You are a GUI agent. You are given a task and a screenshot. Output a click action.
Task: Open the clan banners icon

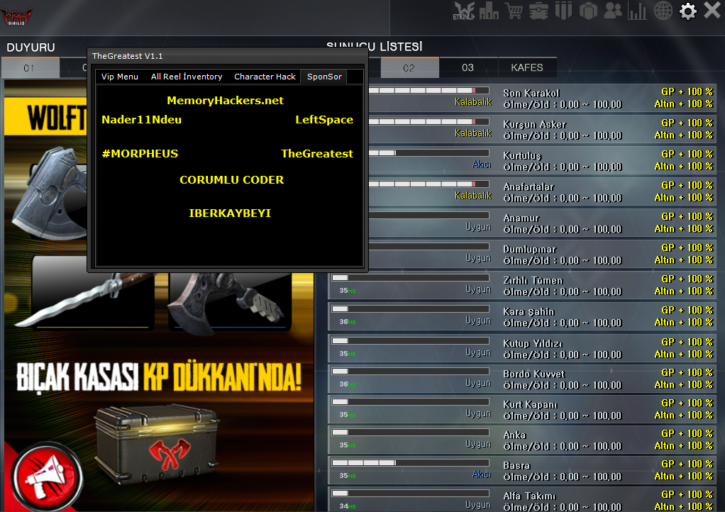(564, 11)
